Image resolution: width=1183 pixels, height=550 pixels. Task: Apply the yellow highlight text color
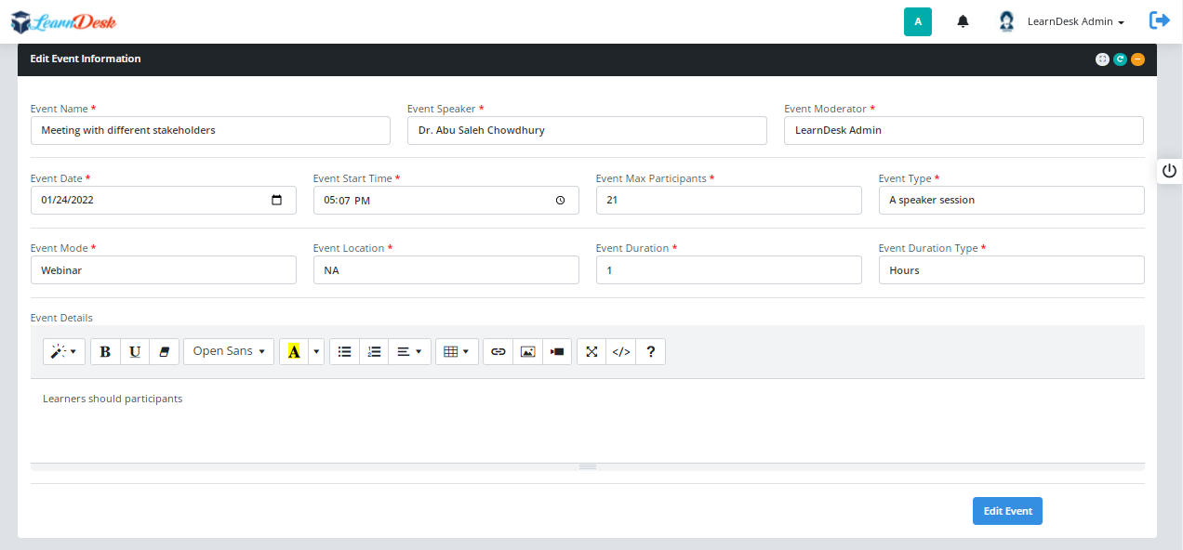coord(294,351)
